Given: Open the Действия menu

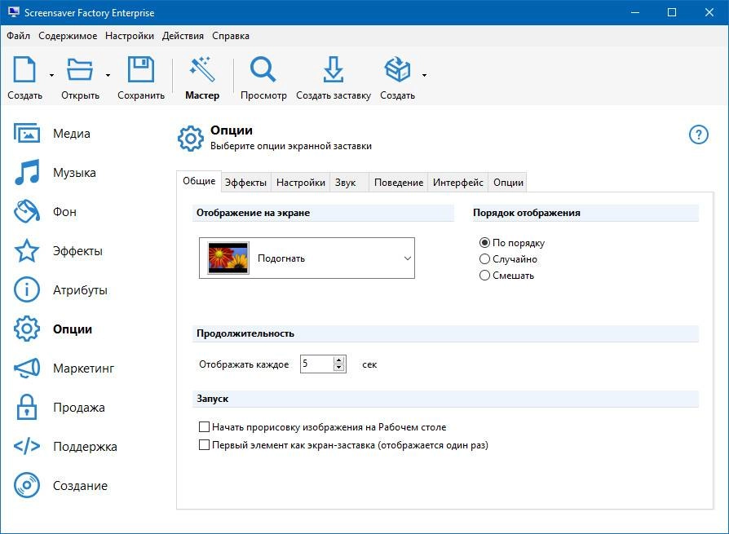Looking at the screenshot, I should pos(183,36).
